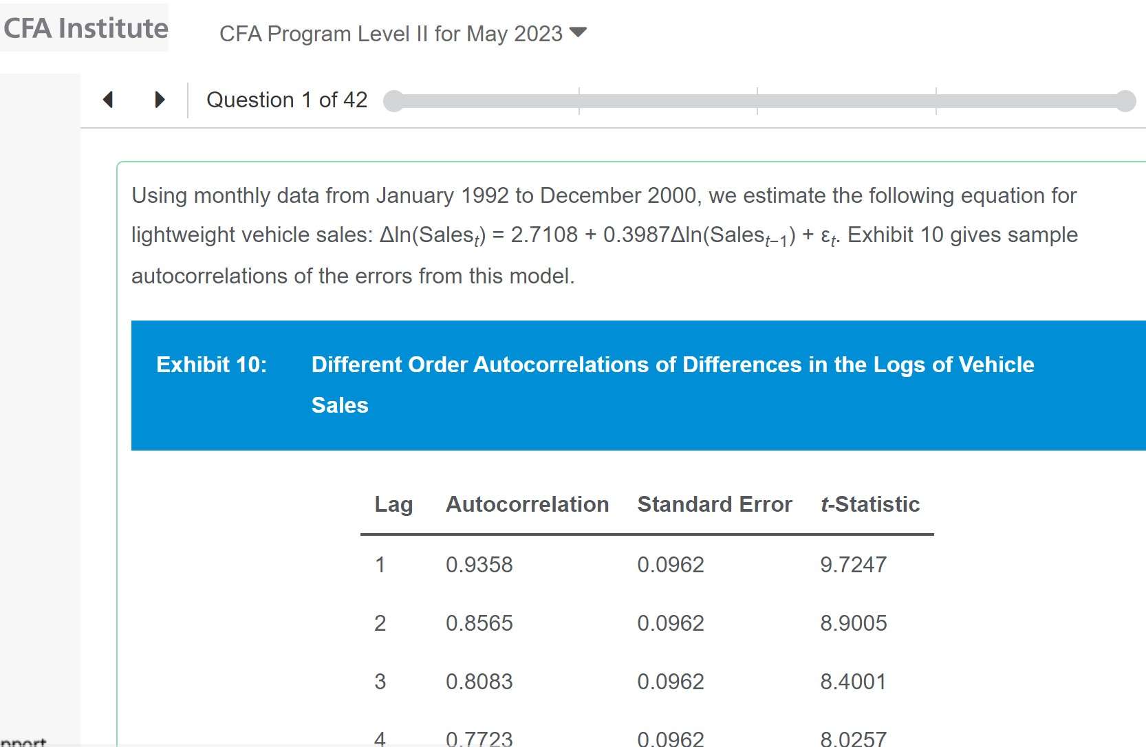The width and height of the screenshot is (1146, 747).
Task: Open the partially visible Support link
Action: pyautogui.click(x=23, y=742)
